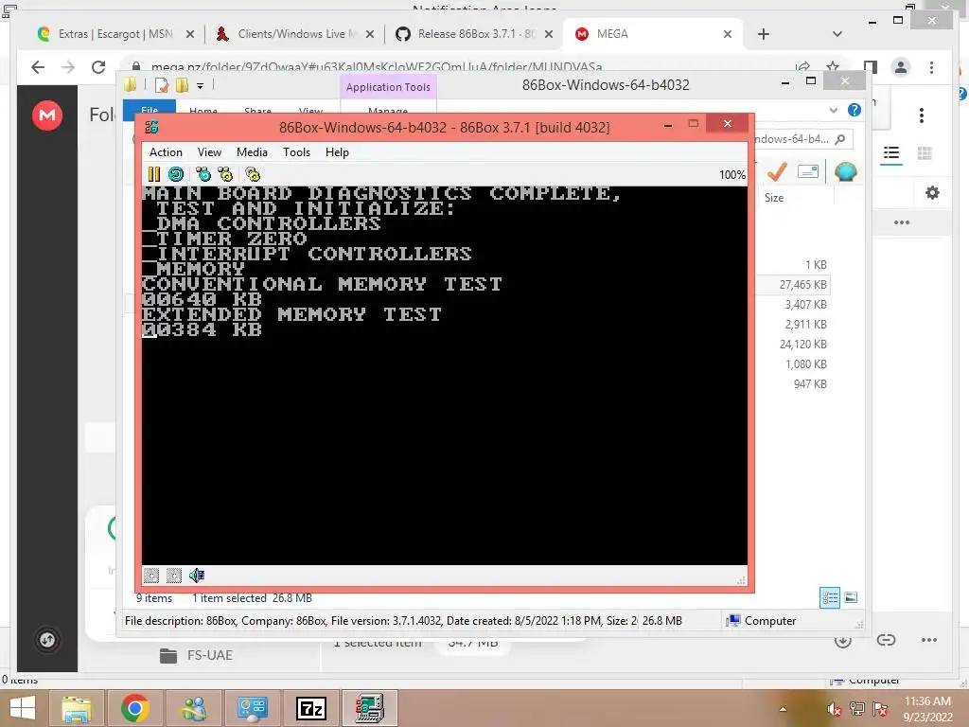Viewport: 969px width, 727px height.
Task: Open the Action menu in 86Box
Action: click(x=166, y=152)
